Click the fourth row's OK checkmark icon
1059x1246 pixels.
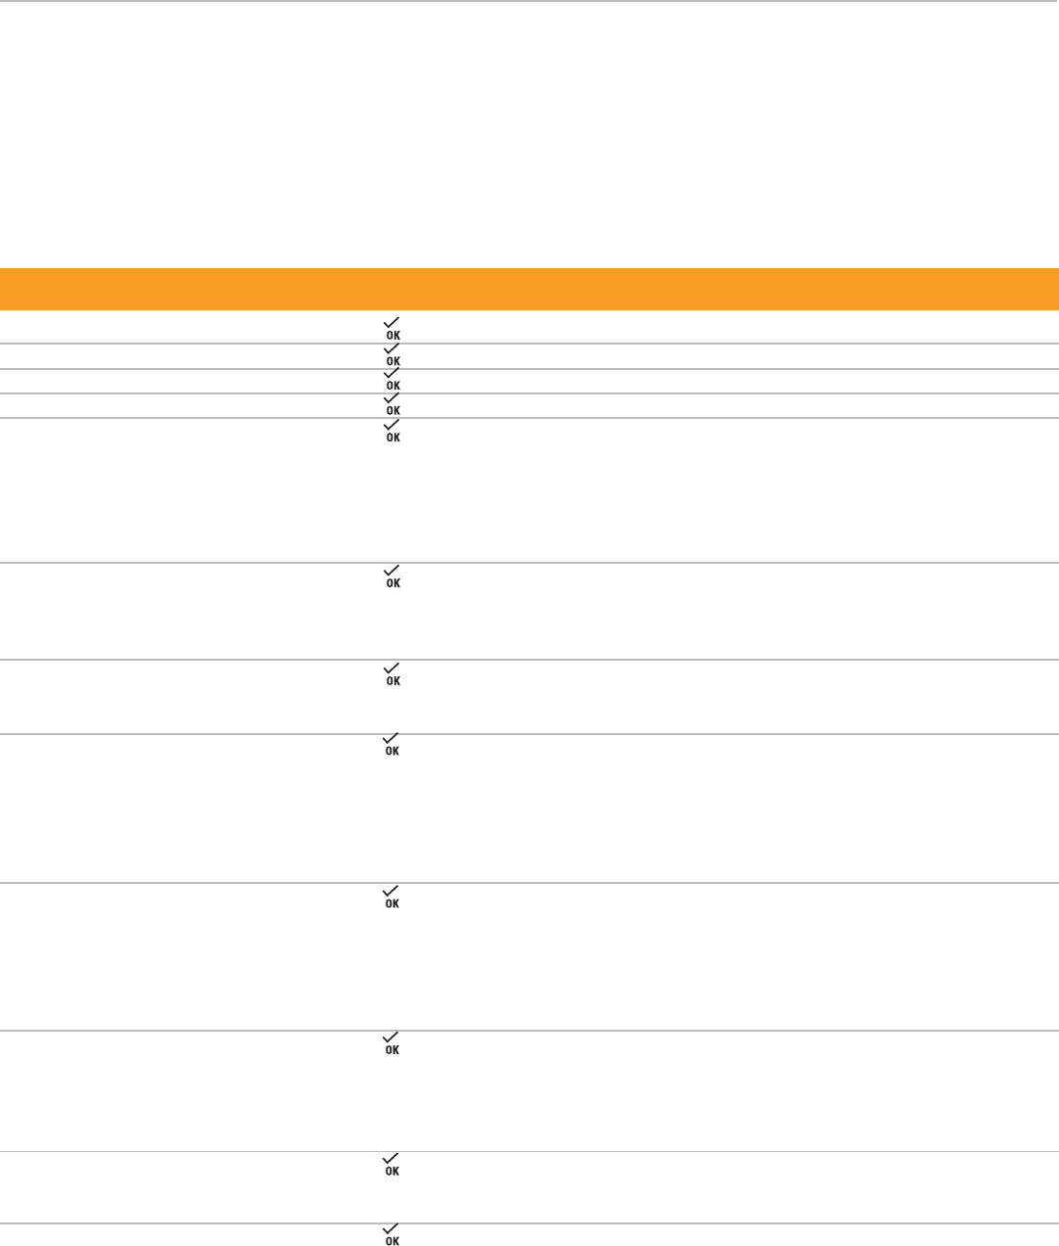tap(392, 404)
